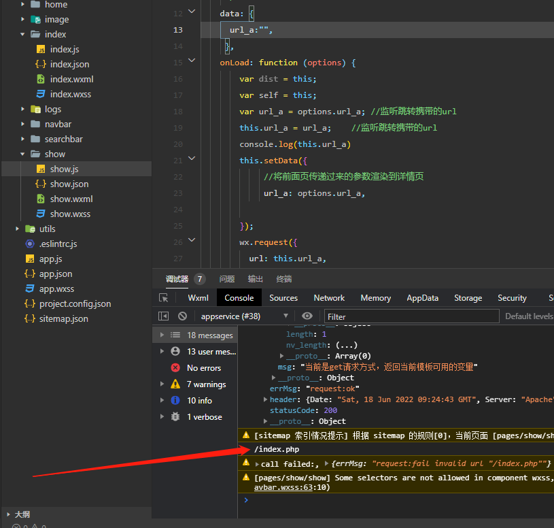Image resolution: width=554 pixels, height=528 pixels.
Task: Open index.wxml in the file tree
Action: [x=72, y=79]
